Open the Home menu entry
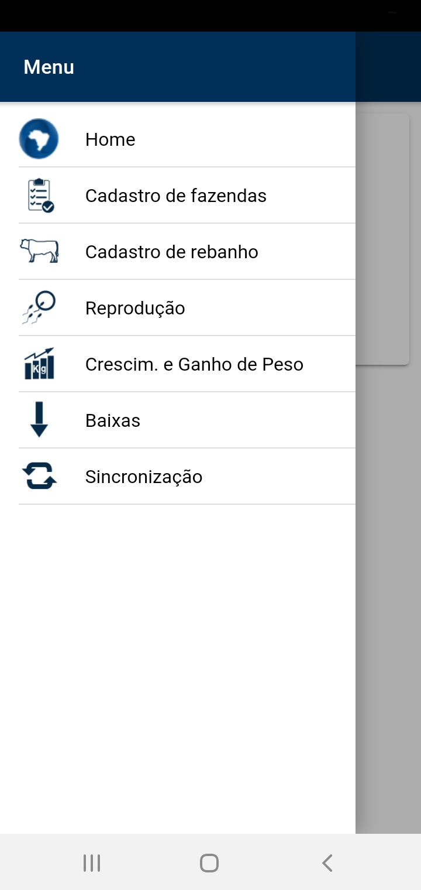Image resolution: width=421 pixels, height=890 pixels. [187, 139]
